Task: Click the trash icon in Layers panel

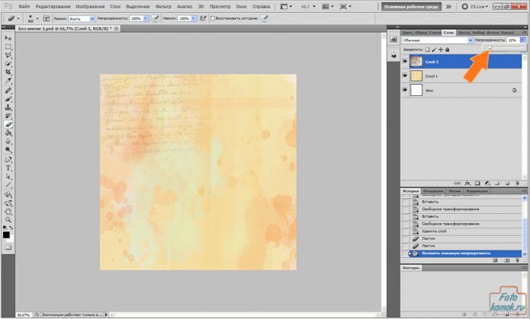Action: coord(516,183)
